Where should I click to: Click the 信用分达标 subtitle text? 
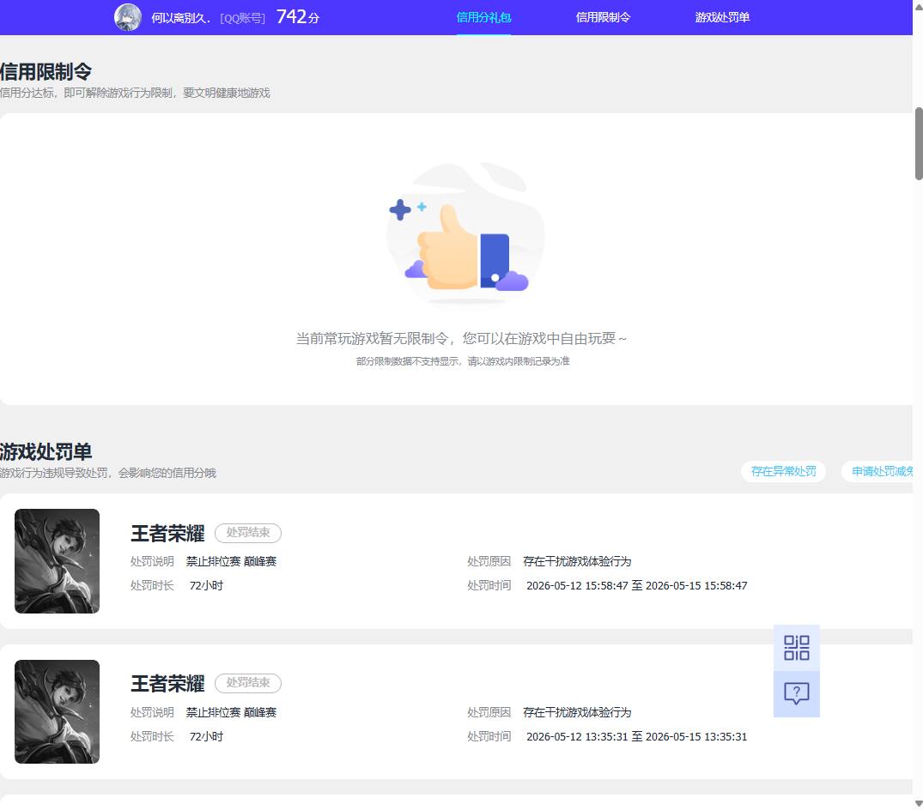coord(135,93)
